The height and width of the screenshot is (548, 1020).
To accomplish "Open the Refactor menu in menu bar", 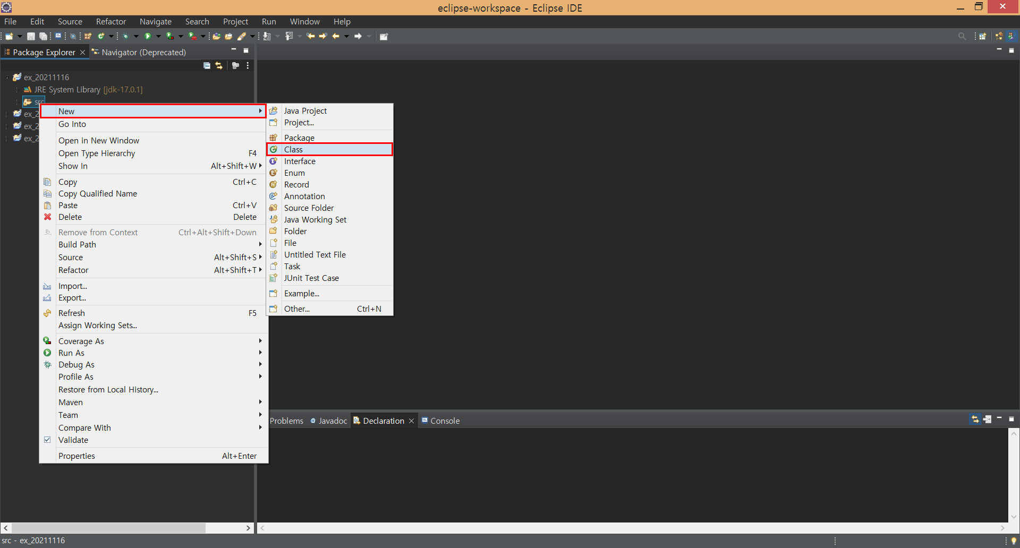I will click(110, 22).
